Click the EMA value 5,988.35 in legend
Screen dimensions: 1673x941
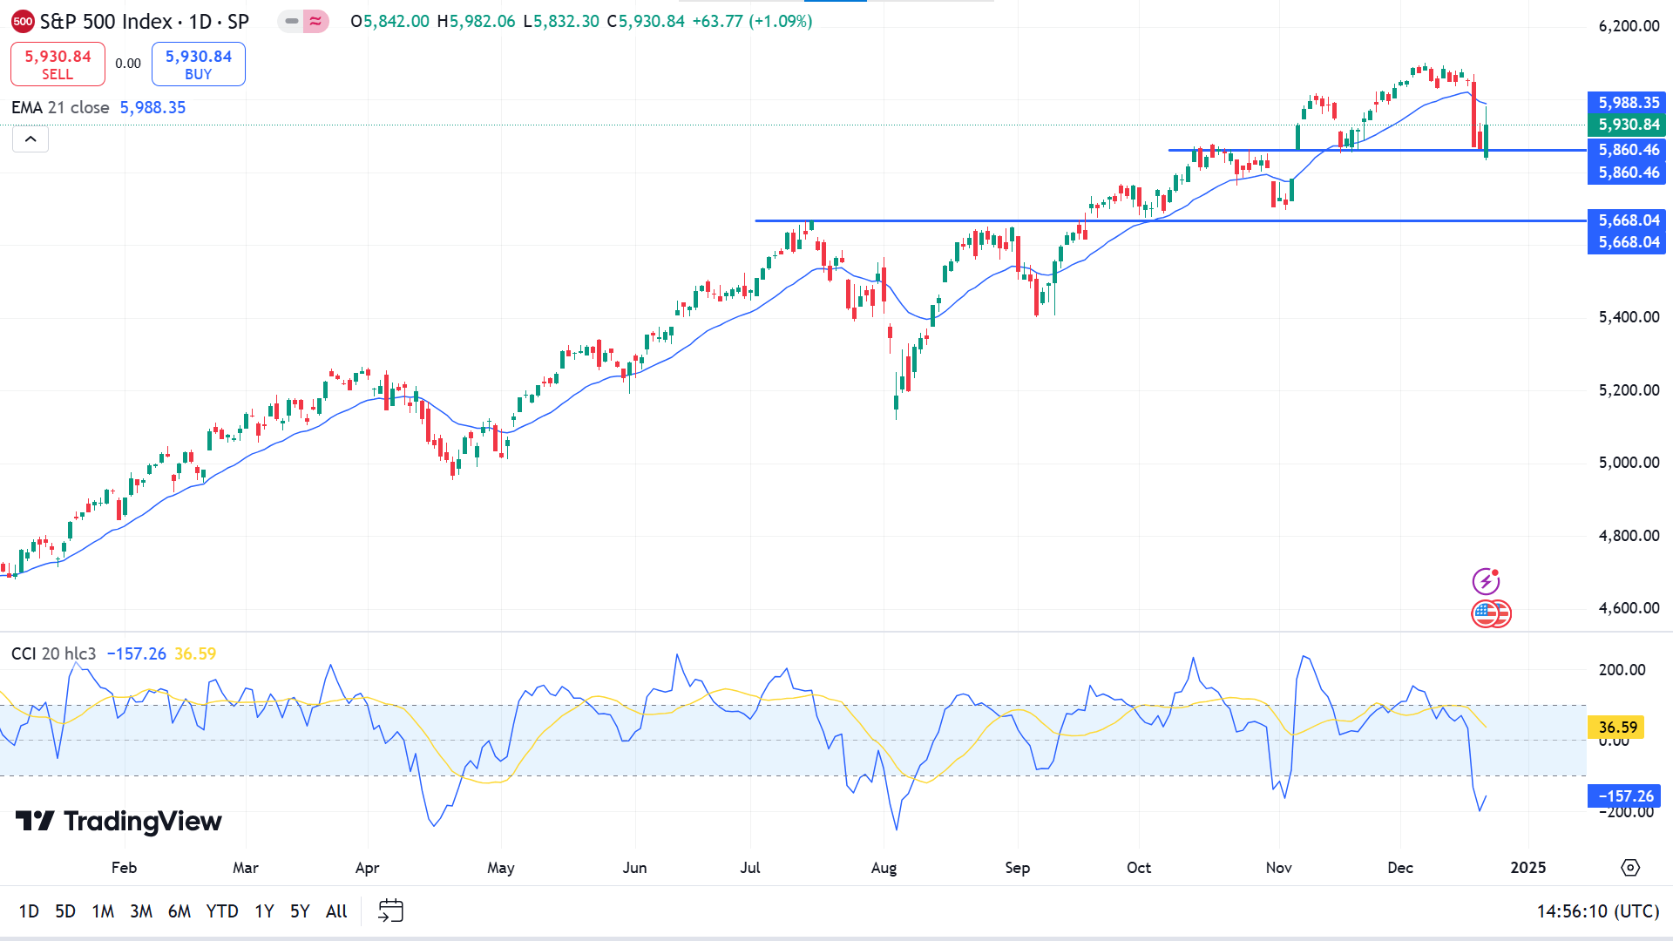152,107
